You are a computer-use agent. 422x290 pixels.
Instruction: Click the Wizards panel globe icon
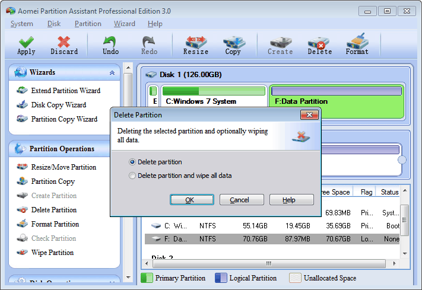pyautogui.click(x=21, y=72)
